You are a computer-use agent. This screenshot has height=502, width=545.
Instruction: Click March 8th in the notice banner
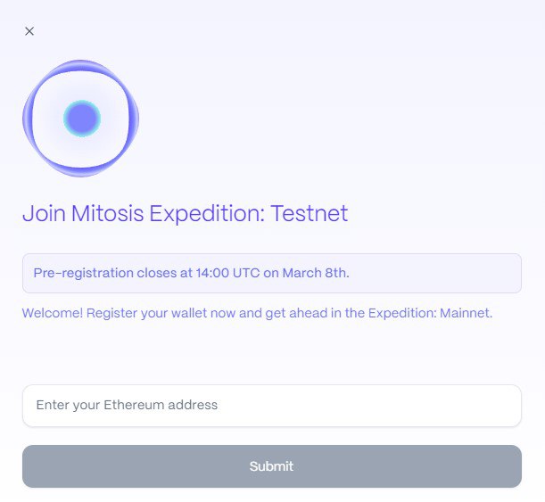click(x=316, y=273)
